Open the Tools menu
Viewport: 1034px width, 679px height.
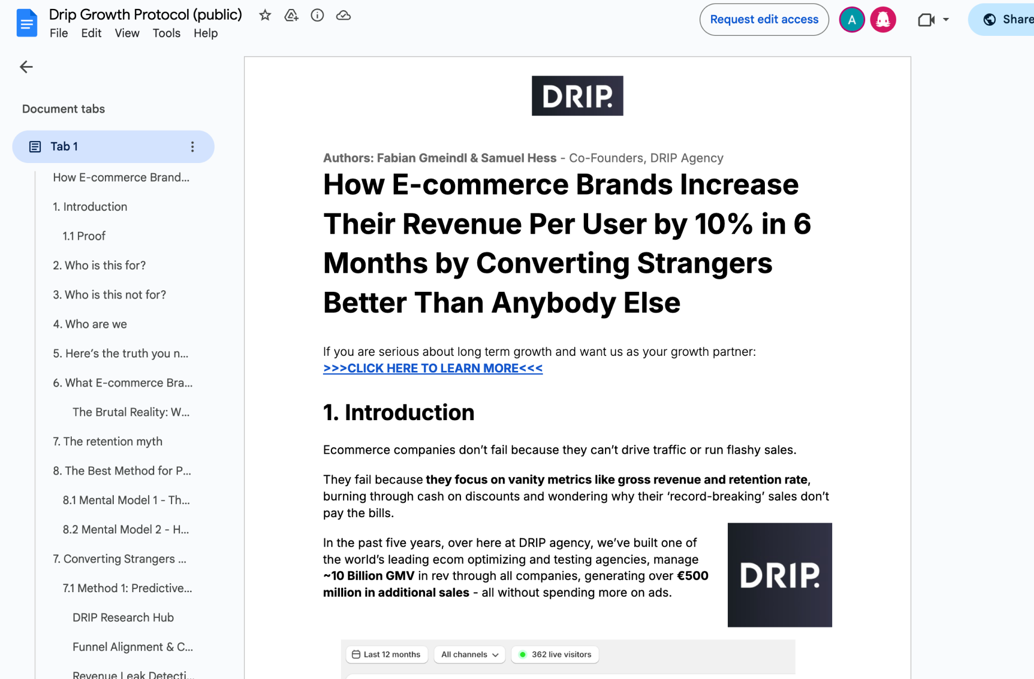[x=166, y=33]
